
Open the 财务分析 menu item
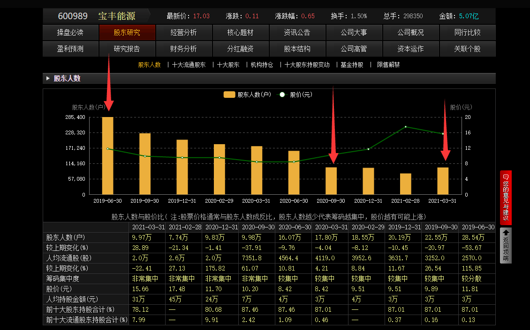pos(184,49)
